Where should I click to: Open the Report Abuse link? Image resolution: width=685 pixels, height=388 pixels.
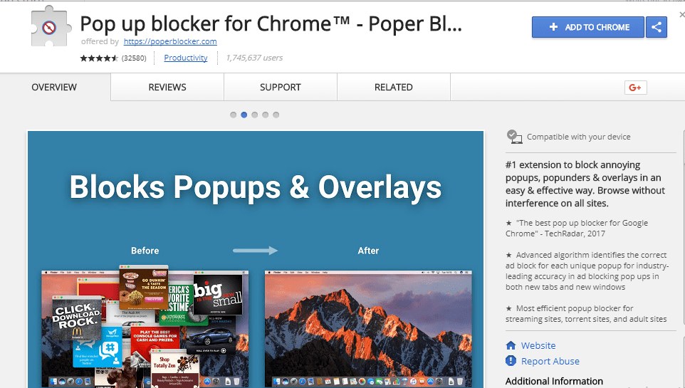point(550,362)
